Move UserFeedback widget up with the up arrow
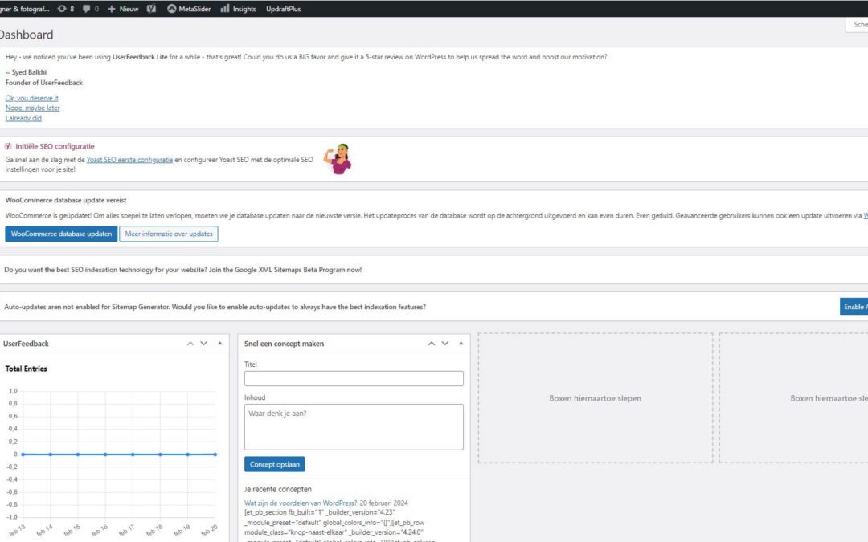 point(190,344)
